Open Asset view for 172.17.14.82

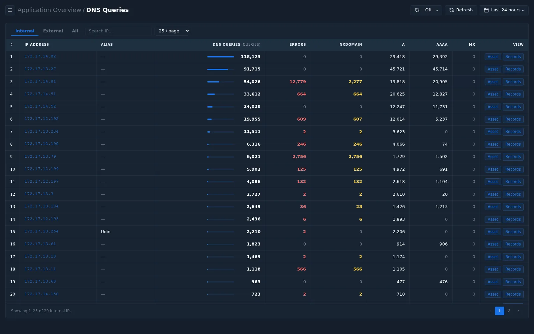pyautogui.click(x=493, y=57)
